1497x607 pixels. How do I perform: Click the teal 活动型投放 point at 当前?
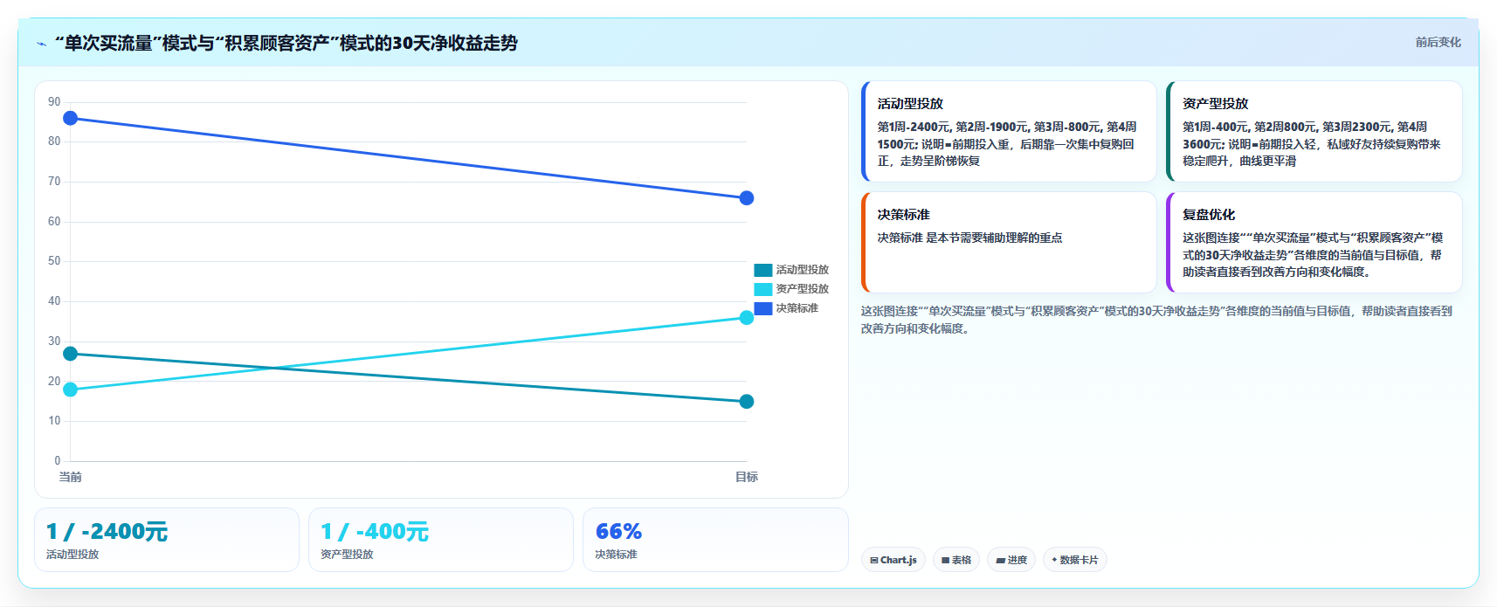71,354
